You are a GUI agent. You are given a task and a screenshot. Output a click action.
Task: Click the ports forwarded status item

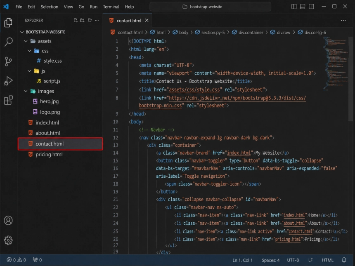pos(37,260)
